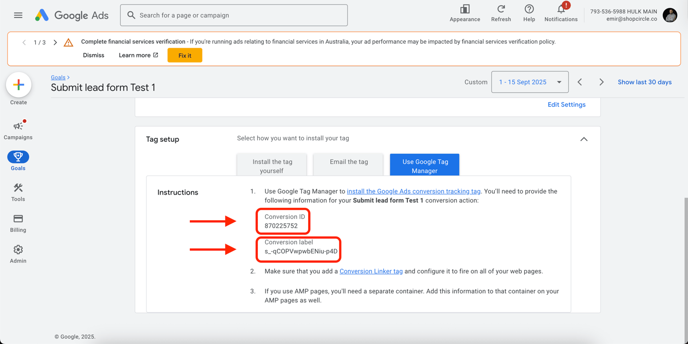Open Admin gear in the sidebar
688x344 pixels.
point(18,254)
